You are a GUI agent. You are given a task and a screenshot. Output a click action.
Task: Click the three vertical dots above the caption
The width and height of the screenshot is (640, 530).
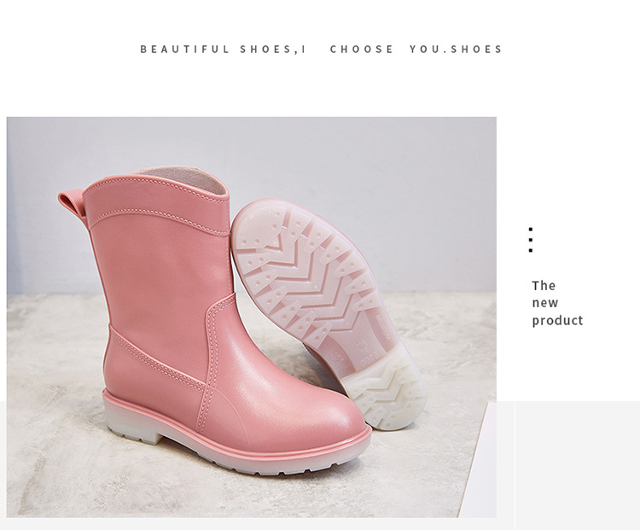pyautogui.click(x=531, y=240)
